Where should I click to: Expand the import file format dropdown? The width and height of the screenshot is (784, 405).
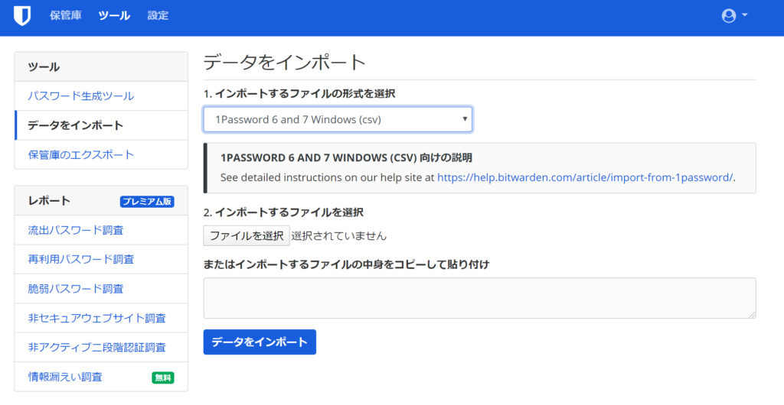click(x=338, y=119)
